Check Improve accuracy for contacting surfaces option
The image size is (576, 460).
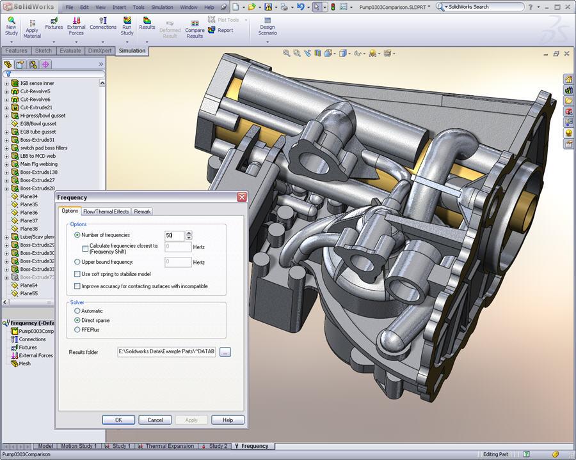pyautogui.click(x=77, y=286)
